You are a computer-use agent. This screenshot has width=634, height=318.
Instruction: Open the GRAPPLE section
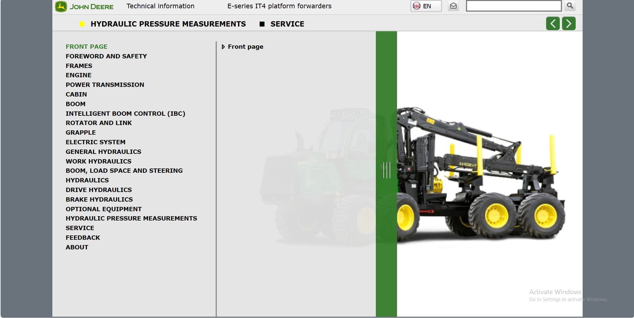[81, 133]
